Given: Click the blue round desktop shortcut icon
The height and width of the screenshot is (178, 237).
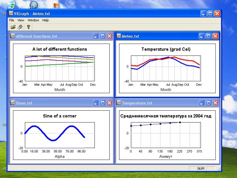Looking at the screenshot, I should (33, 4).
